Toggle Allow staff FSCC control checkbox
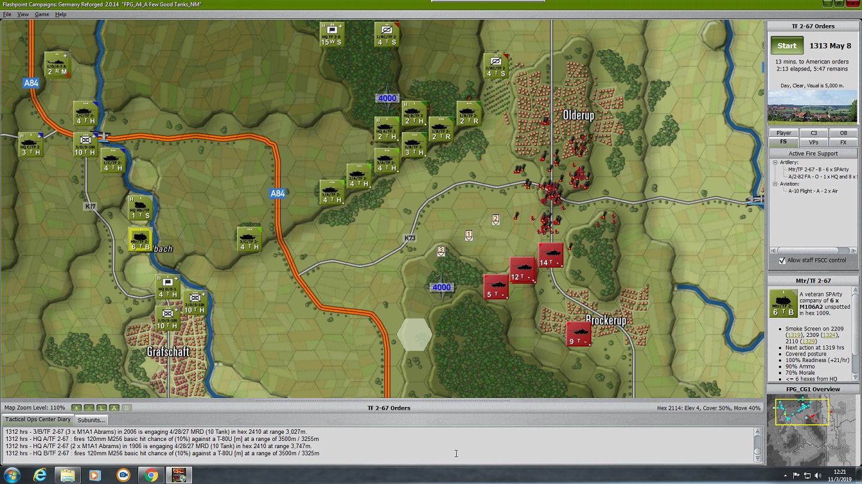This screenshot has height=484, width=862. tap(782, 261)
